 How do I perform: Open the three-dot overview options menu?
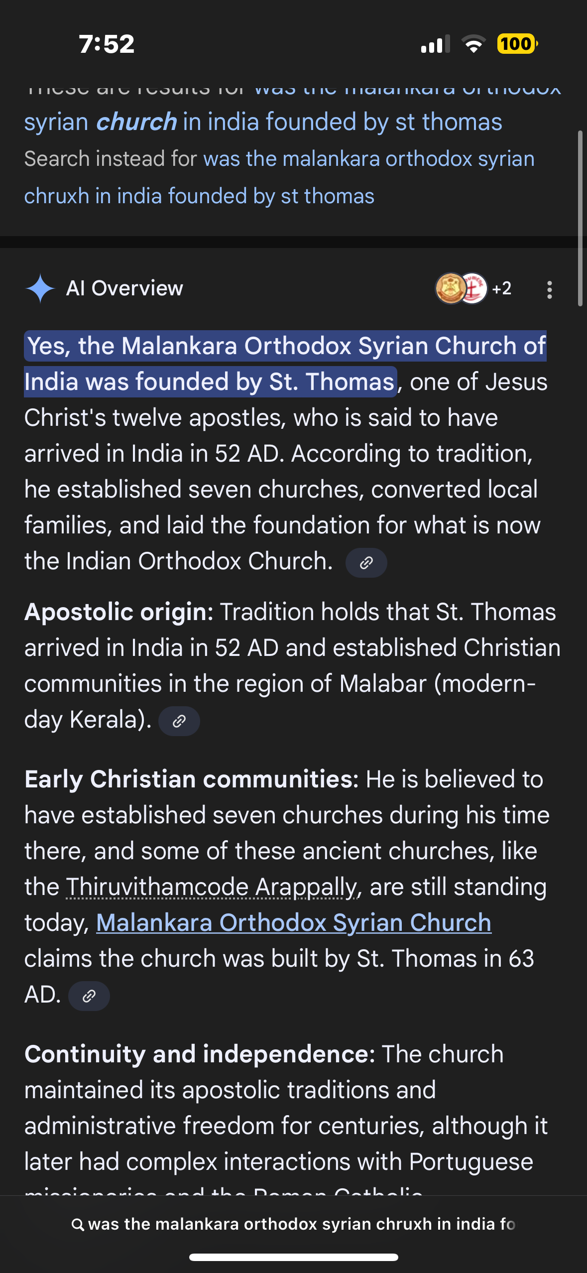click(549, 289)
